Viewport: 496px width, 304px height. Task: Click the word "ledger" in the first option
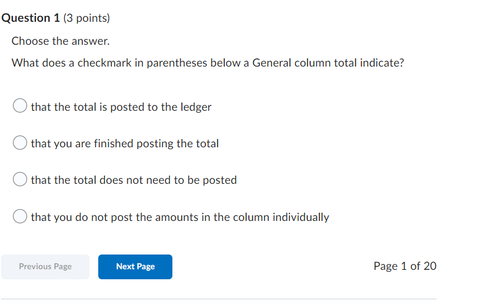(195, 107)
